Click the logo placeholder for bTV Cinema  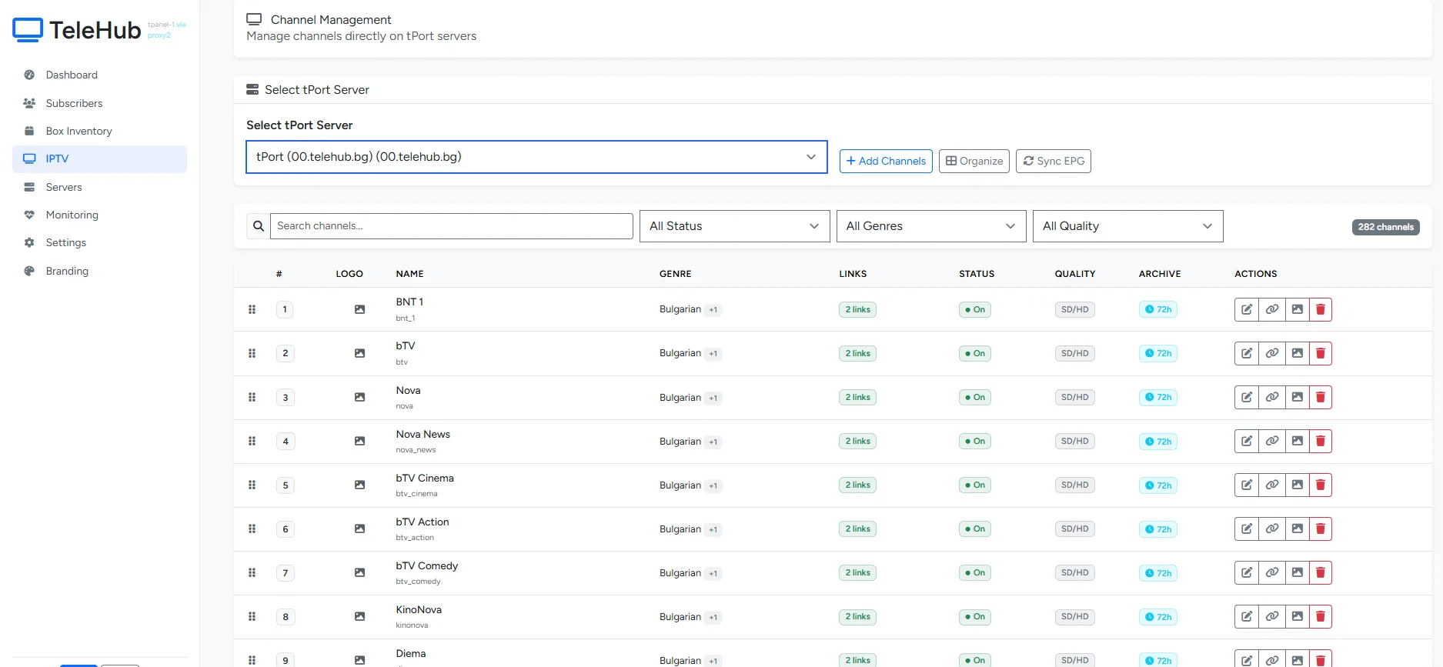(x=359, y=485)
